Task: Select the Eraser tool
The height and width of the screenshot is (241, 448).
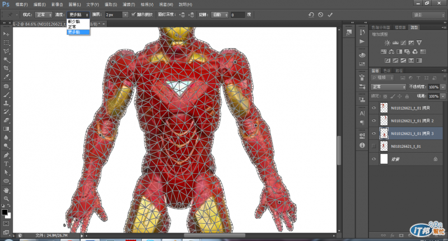Action: point(6,120)
